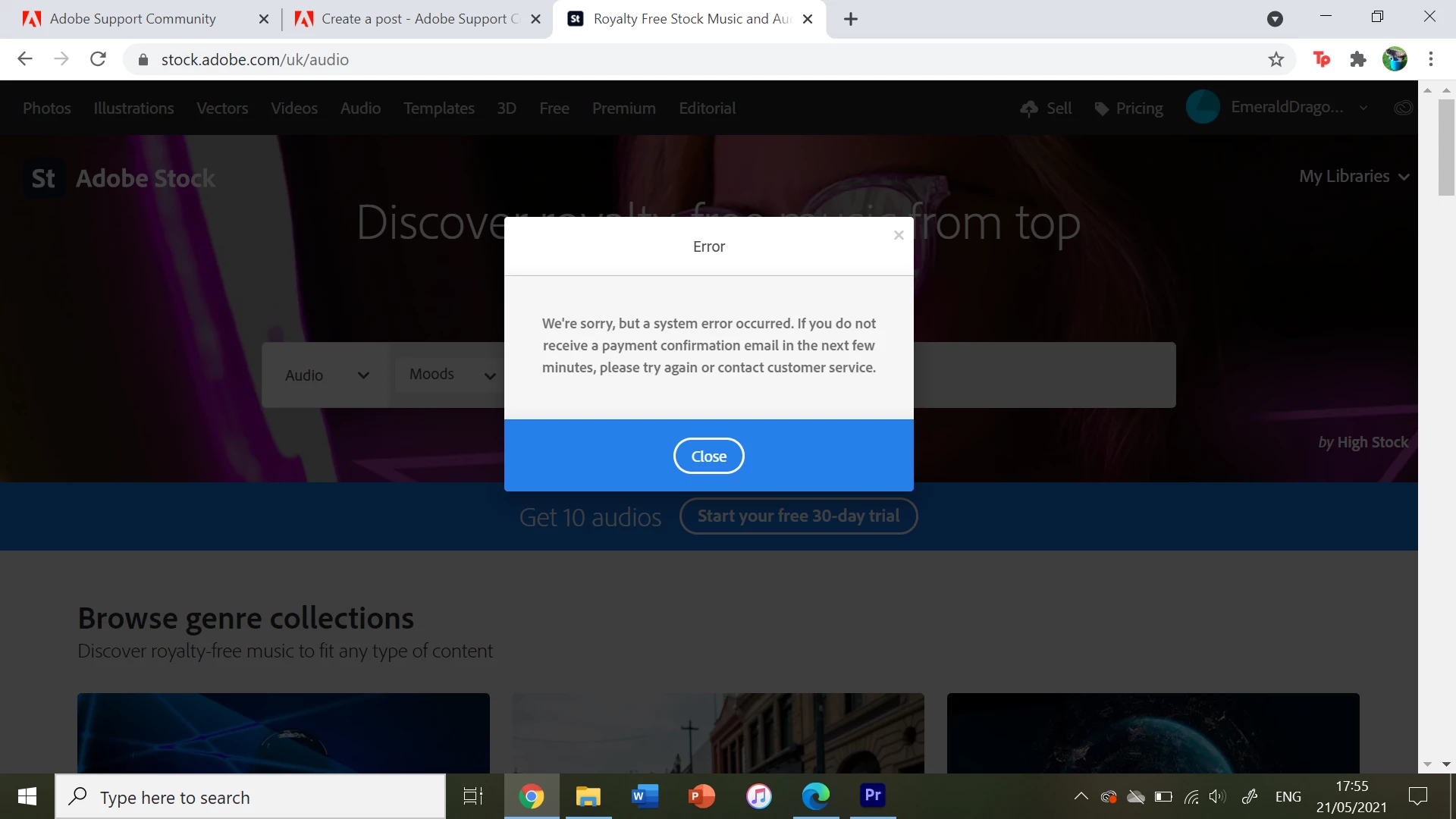The height and width of the screenshot is (819, 1456).
Task: Click the red Tp extension icon
Action: [1322, 59]
